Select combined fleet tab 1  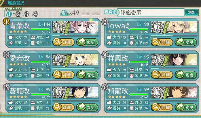coord(9,14)
